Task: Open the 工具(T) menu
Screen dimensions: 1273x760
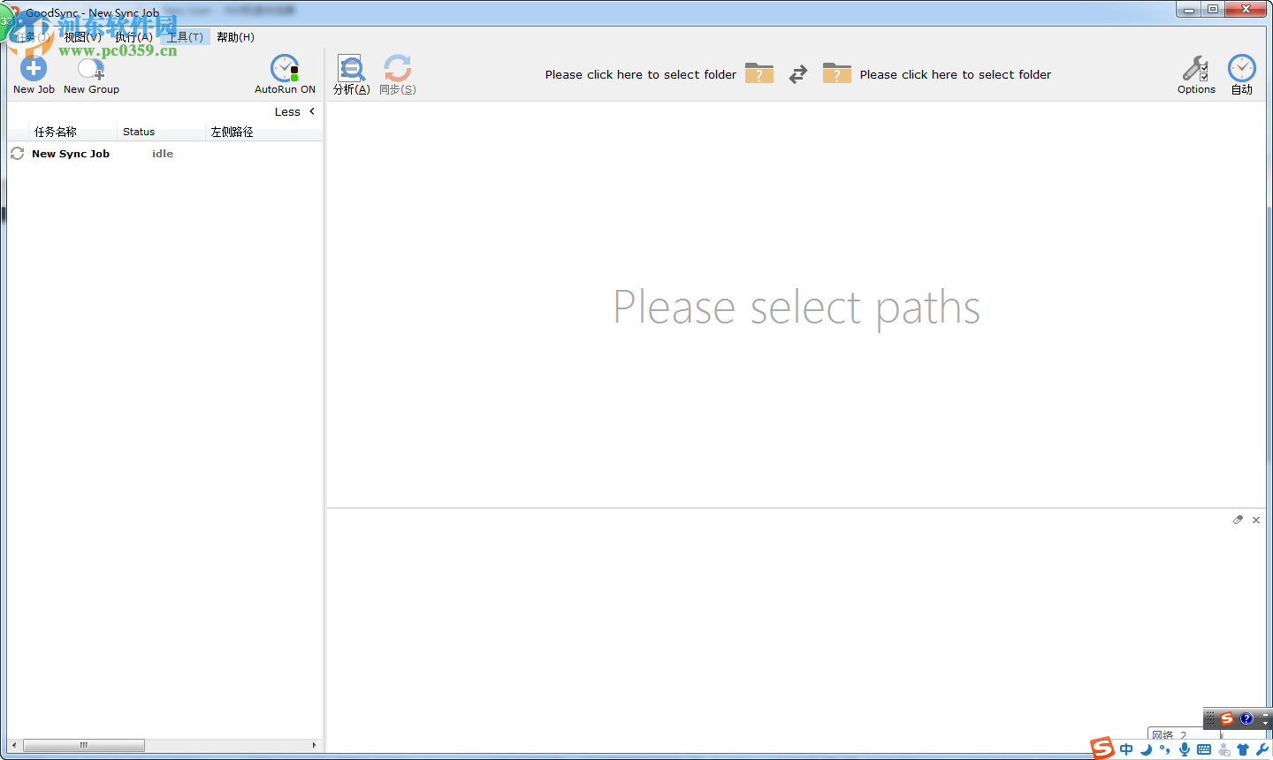Action: pyautogui.click(x=185, y=37)
